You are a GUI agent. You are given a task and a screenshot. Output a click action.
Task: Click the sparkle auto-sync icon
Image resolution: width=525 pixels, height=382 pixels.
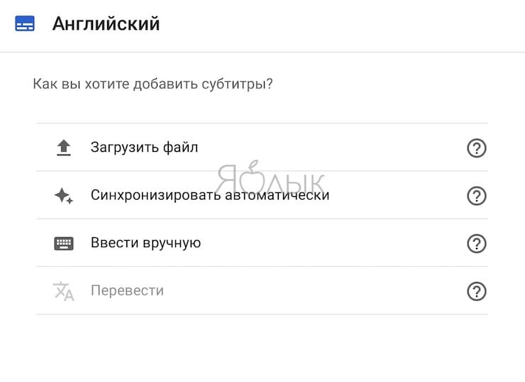[64, 196]
